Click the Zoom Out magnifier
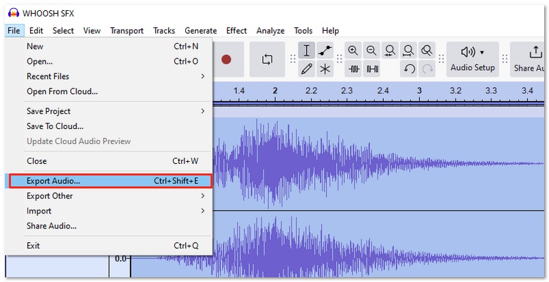549x282 pixels. tap(372, 51)
